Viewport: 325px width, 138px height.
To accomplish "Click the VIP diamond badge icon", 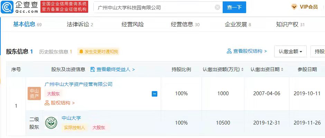I will click(294, 7).
